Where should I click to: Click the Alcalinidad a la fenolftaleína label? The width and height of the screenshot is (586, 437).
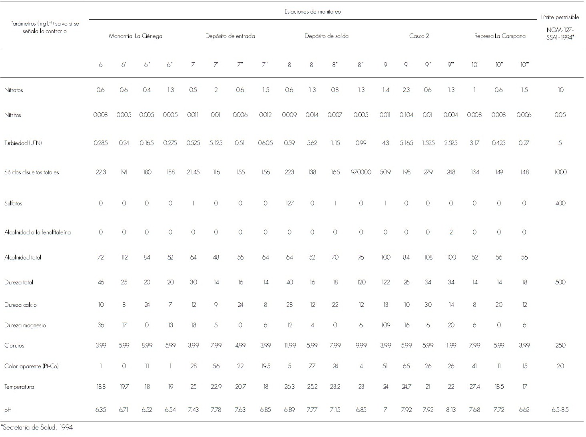(38, 232)
